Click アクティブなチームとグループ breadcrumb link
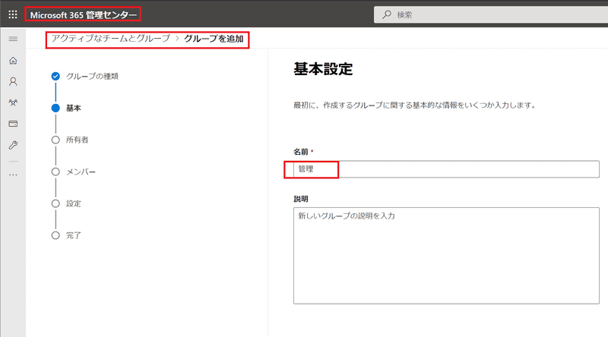The height and width of the screenshot is (337, 608). pos(110,38)
